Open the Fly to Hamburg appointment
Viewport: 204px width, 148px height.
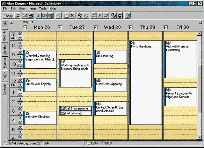coord(146,83)
